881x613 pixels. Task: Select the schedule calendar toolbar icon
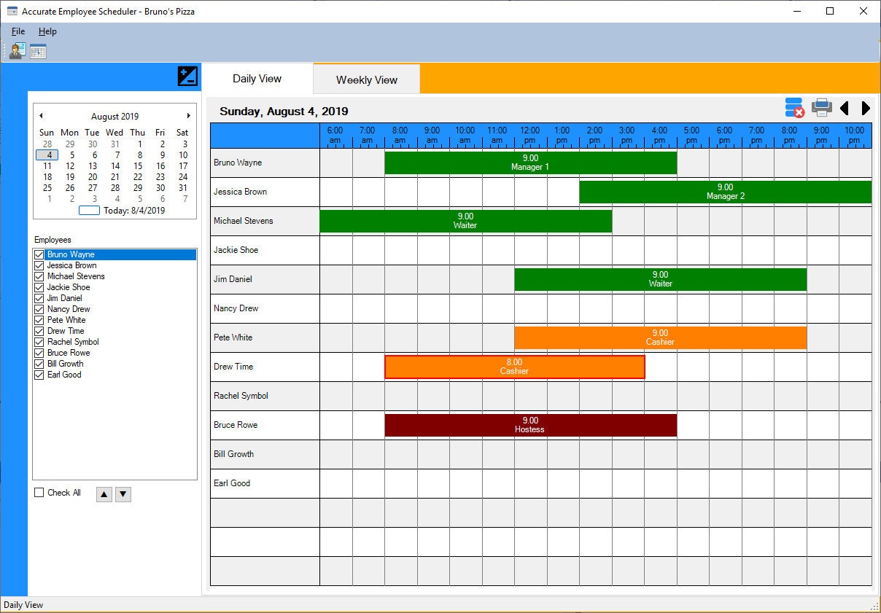point(36,50)
